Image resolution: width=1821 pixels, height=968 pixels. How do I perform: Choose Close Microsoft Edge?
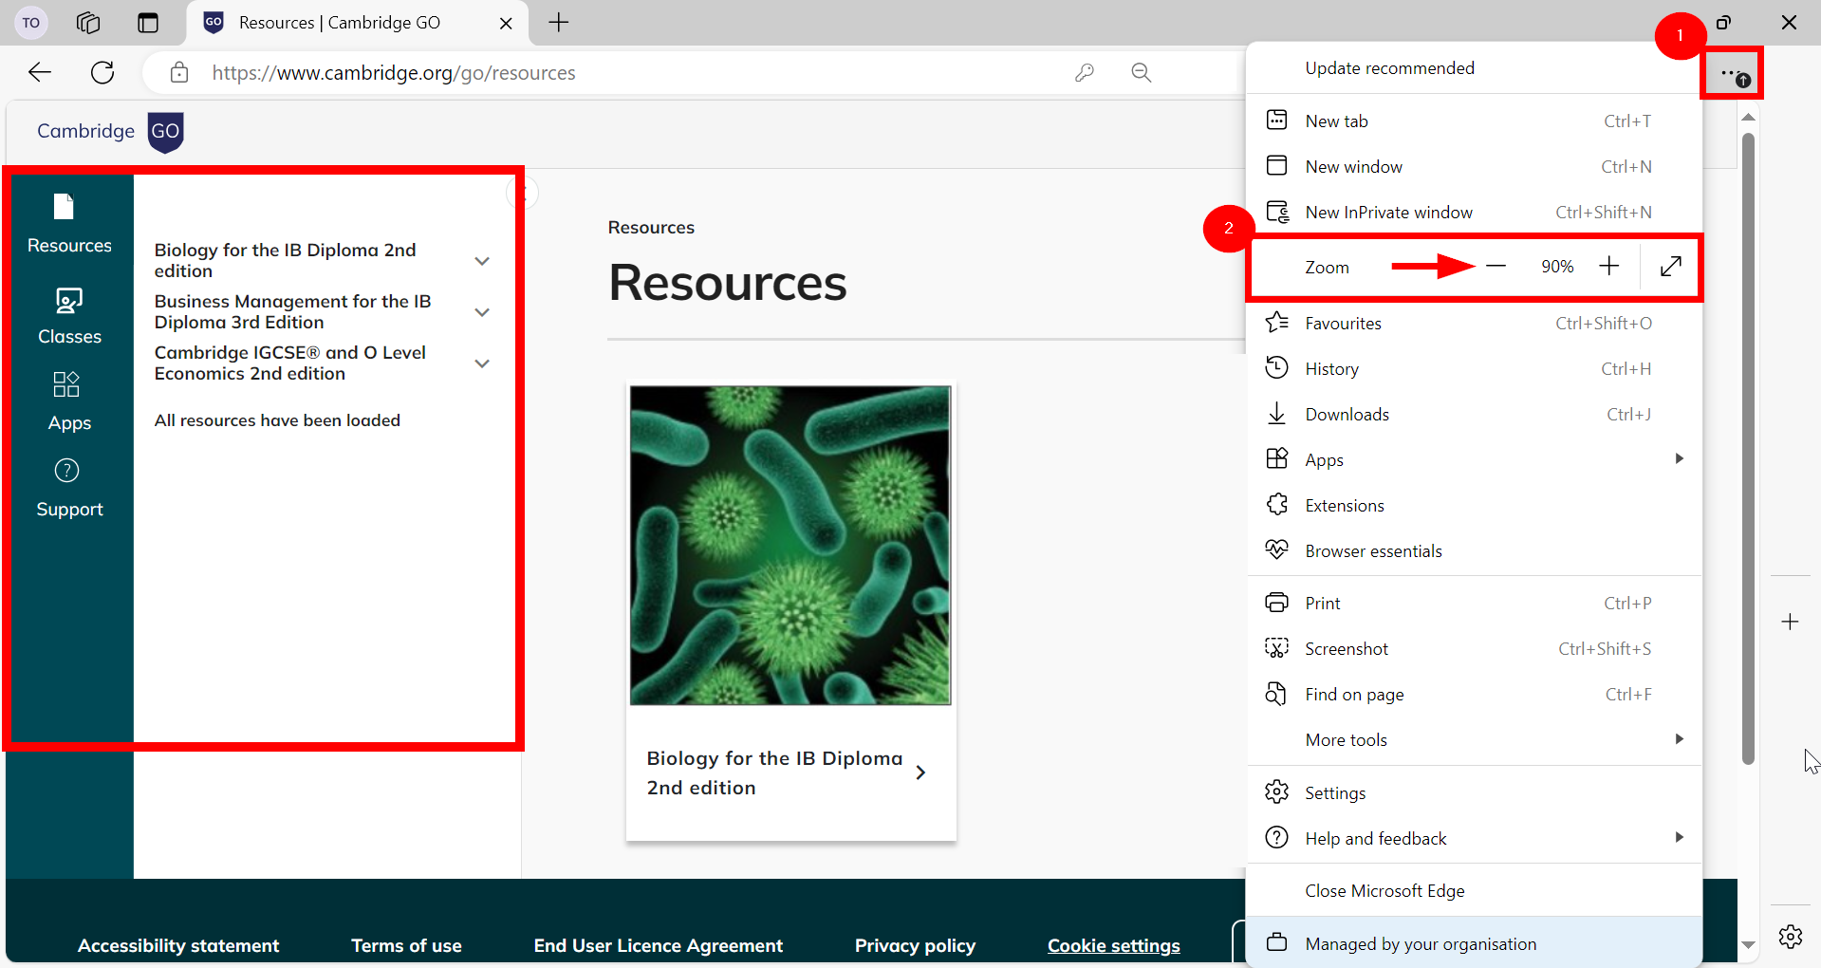[1474, 890]
